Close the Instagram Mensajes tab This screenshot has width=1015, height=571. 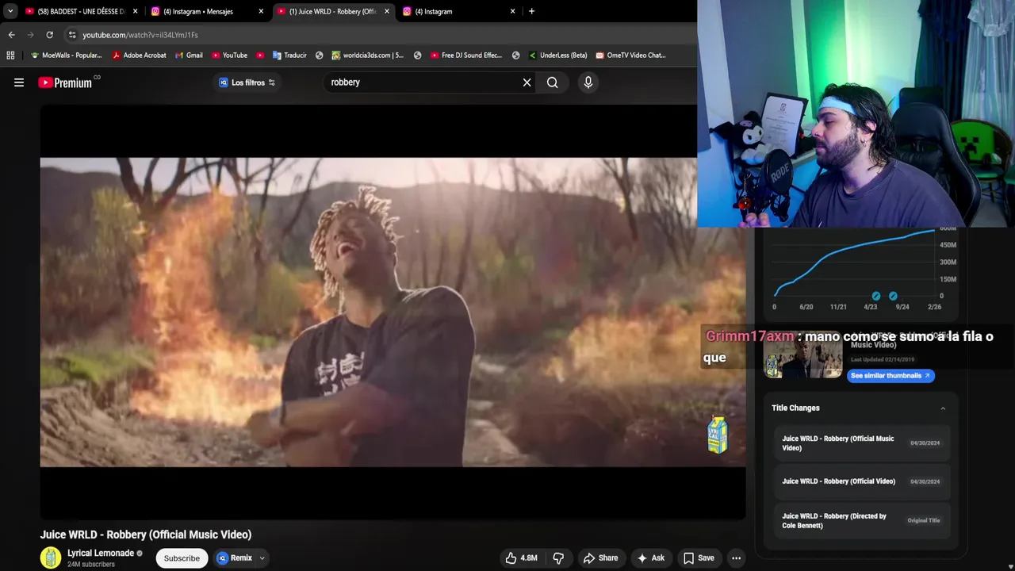(261, 11)
